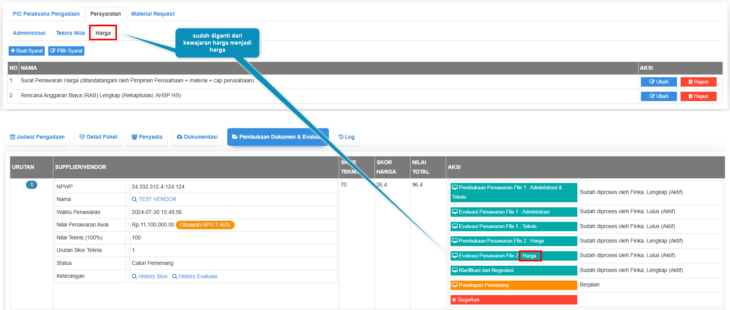Screen dimensions: 730x310
Task: Open the Jadwal Pengadaan calendar tab
Action: pos(37,137)
